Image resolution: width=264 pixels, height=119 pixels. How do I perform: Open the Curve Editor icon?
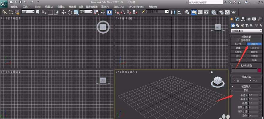coord(200,12)
